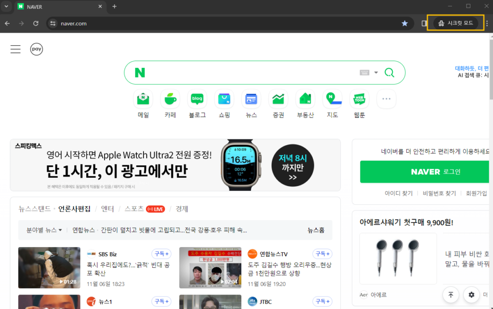The height and width of the screenshot is (309, 493).
Task: Close the NAVER browser tab
Action: pyautogui.click(x=100, y=7)
